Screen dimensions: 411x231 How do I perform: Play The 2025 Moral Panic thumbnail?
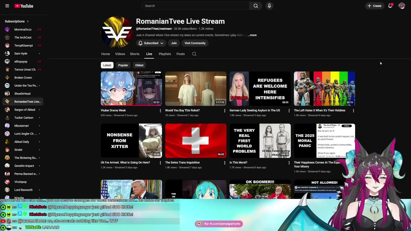click(x=324, y=141)
